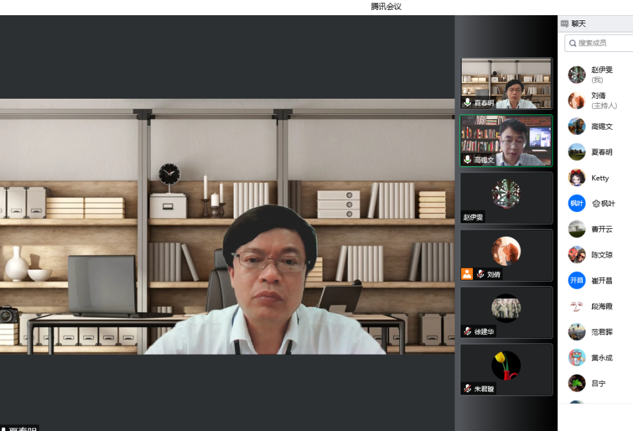Click the blue 开昌 avatar for 崔开昌

576,280
